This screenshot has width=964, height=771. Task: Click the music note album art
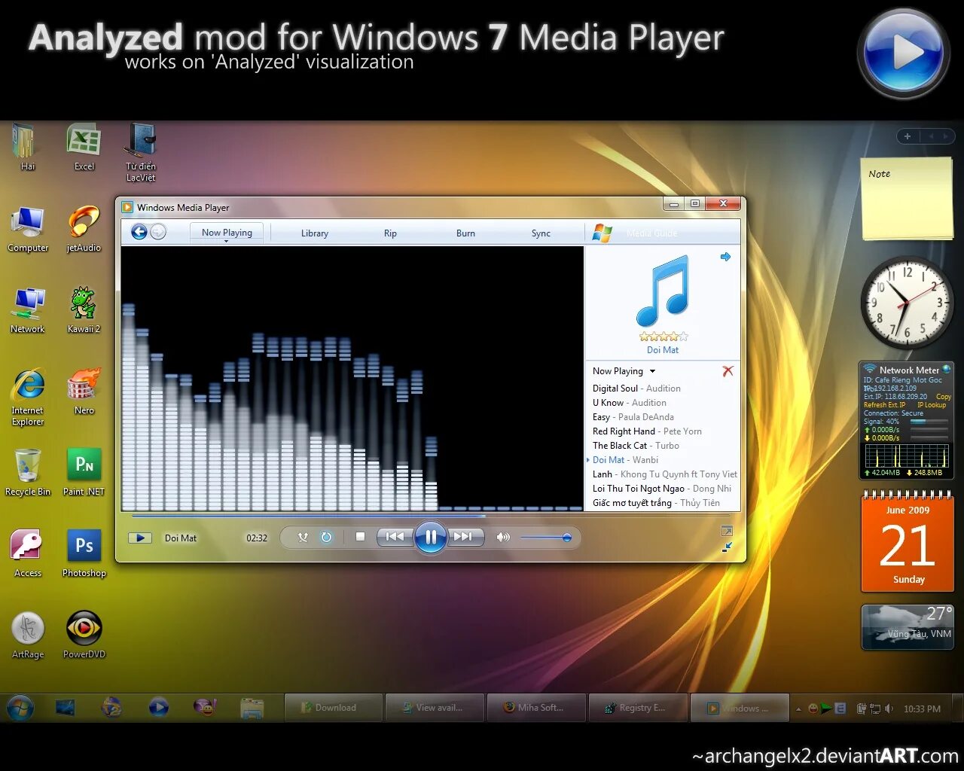click(663, 291)
